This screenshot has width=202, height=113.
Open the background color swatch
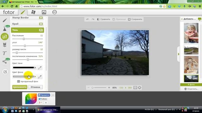pos(23,77)
